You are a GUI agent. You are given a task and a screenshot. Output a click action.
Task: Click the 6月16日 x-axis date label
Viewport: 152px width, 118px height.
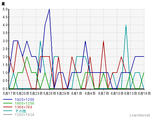pyautogui.click(x=144, y=94)
